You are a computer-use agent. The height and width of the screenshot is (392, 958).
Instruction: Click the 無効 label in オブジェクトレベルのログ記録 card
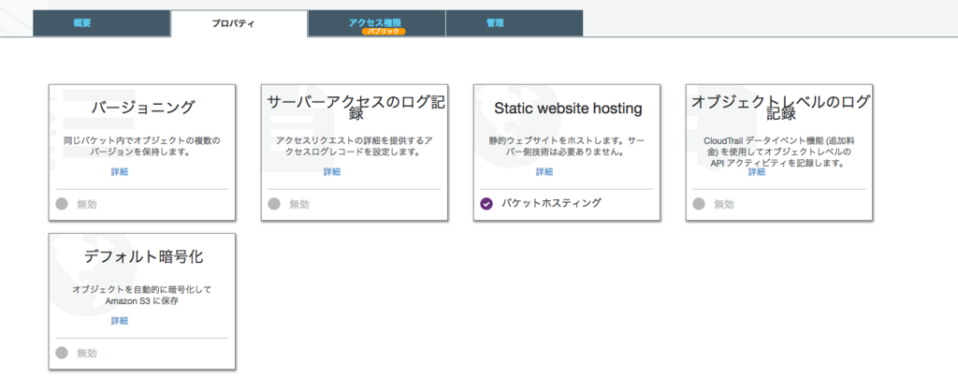(x=724, y=204)
